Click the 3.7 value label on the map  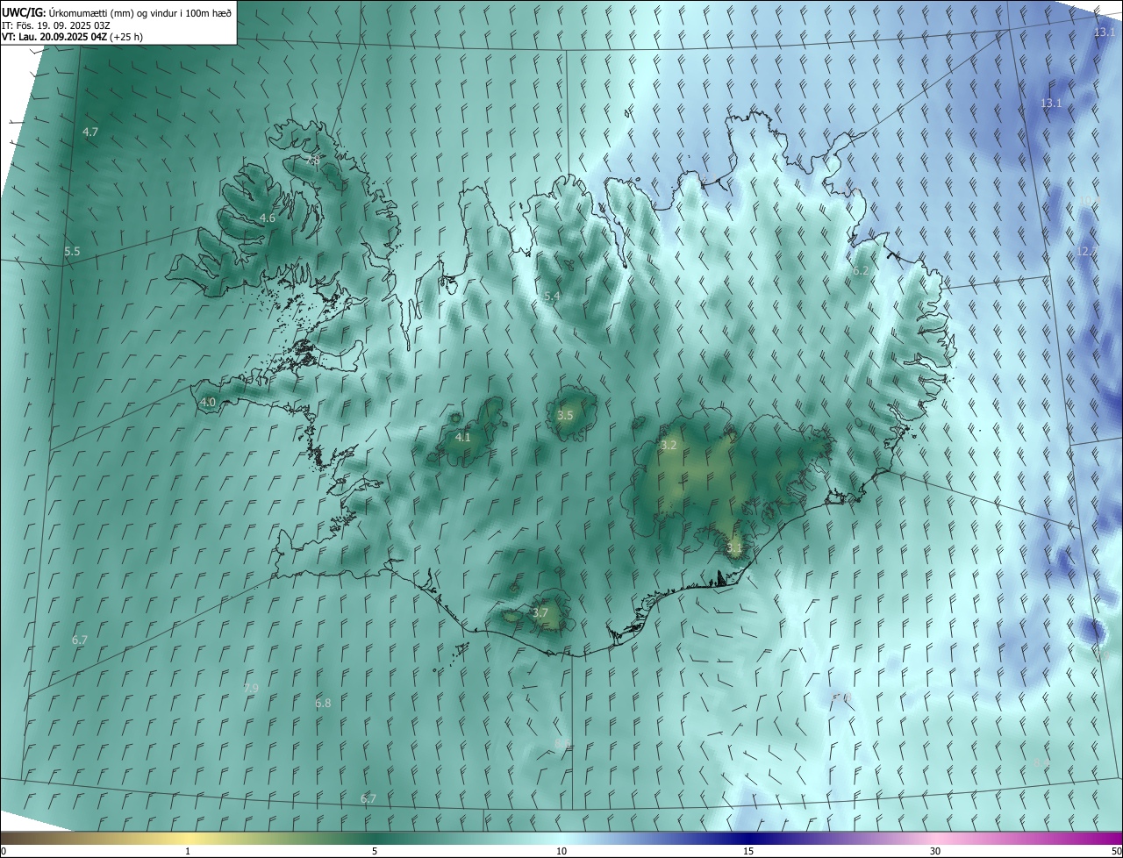point(540,612)
